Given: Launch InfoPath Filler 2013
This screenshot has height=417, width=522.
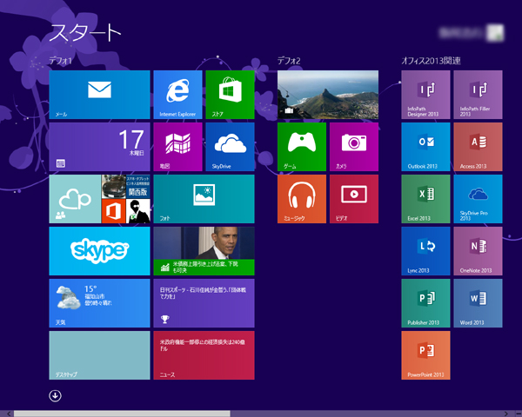Looking at the screenshot, I should 478,95.
